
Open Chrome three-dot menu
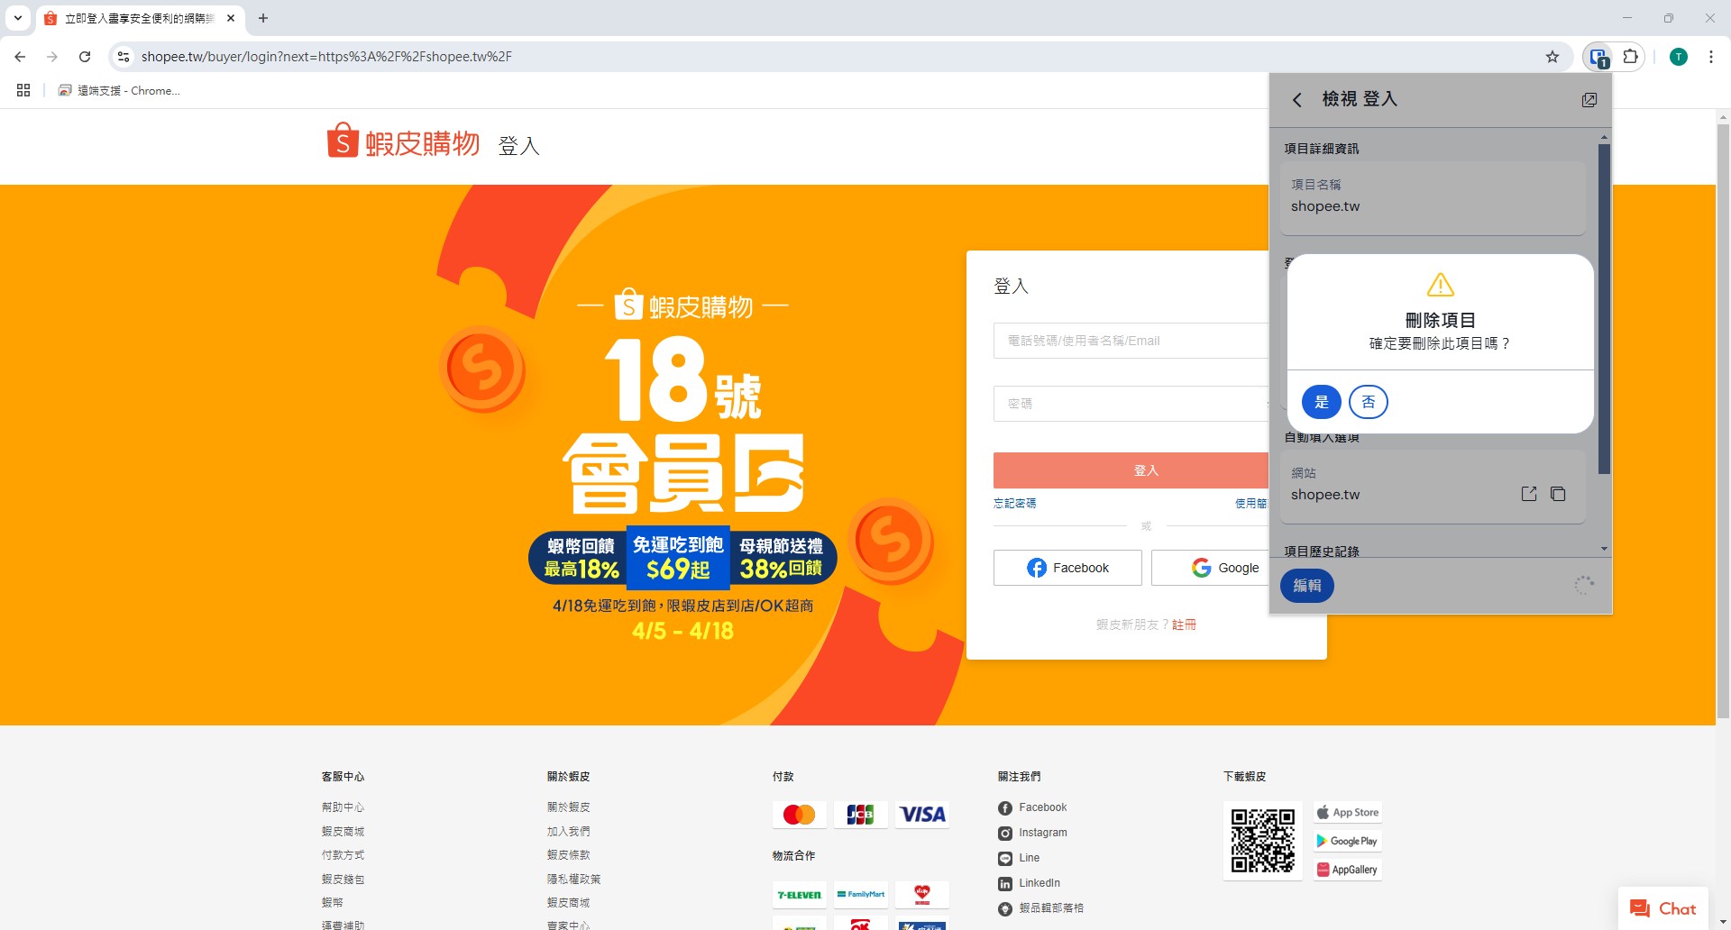1710,57
